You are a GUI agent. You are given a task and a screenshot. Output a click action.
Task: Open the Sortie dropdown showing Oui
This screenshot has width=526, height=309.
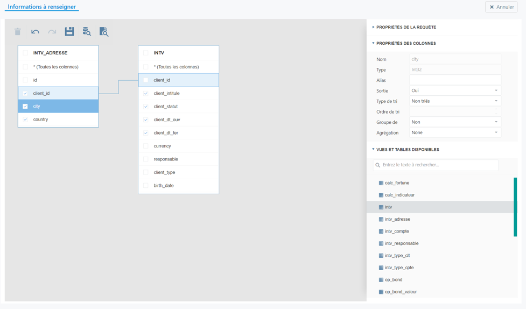point(455,90)
